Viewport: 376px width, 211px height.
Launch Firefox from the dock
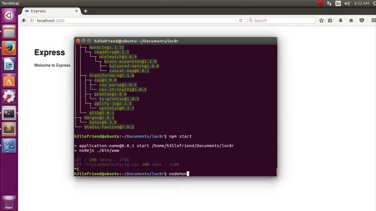coord(9,48)
